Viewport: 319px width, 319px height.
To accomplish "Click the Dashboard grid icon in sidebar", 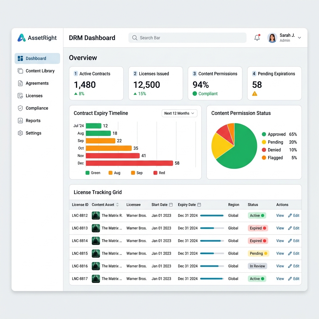I will tap(20, 58).
